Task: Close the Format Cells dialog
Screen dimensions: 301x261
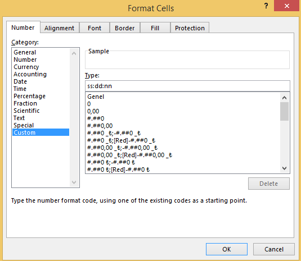Action: pyautogui.click(x=287, y=6)
